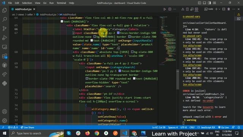Open the Help menu

click(x=71, y=3)
